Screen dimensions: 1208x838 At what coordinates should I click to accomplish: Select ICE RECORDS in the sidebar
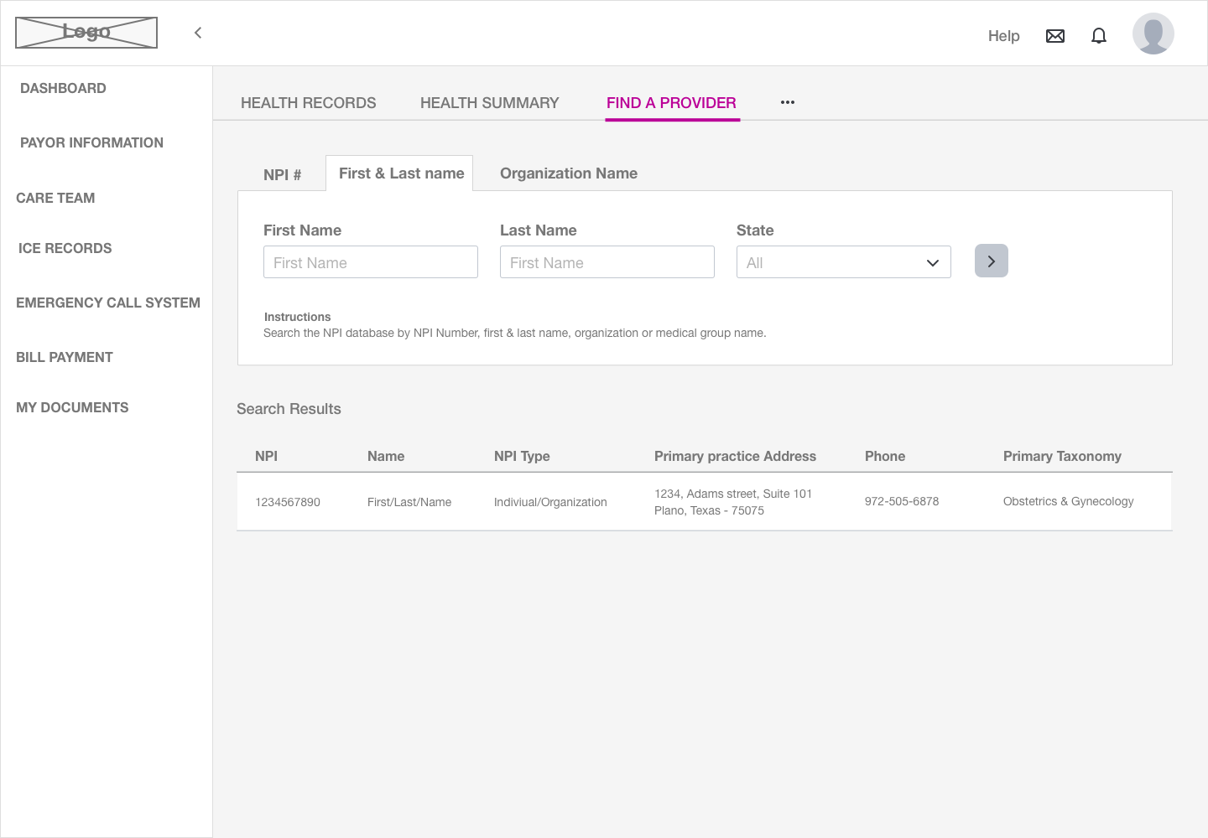coord(65,248)
